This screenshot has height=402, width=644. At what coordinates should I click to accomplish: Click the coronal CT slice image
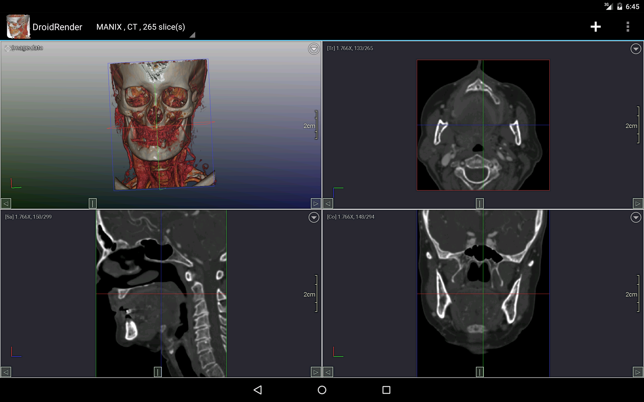483,293
